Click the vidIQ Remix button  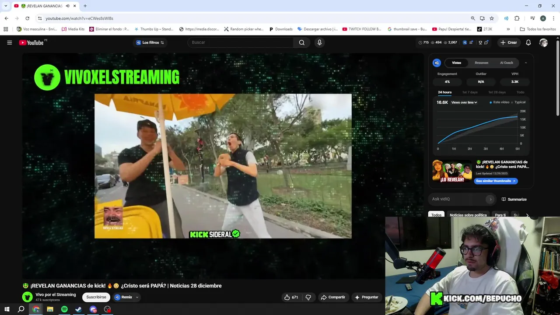coord(123,297)
